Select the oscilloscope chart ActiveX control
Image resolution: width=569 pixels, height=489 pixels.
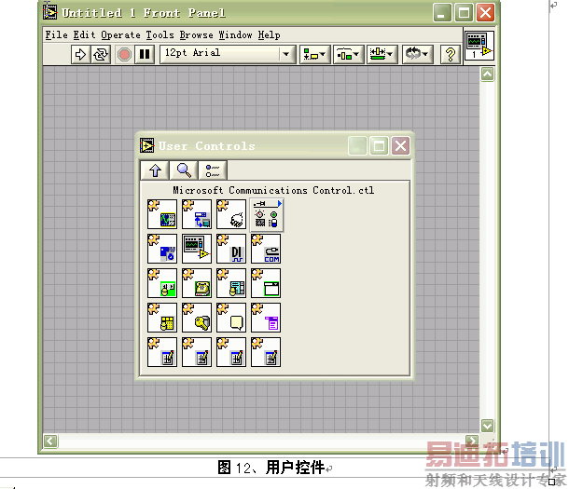tap(162, 214)
